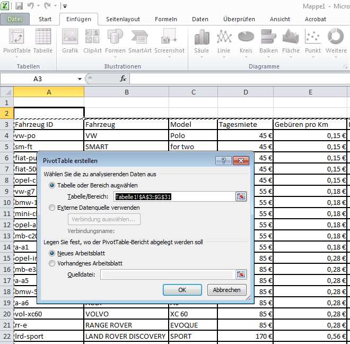Select 'Tabelle oder Bereich auswählen' option
The height and width of the screenshot is (344, 350).
pyautogui.click(x=52, y=185)
